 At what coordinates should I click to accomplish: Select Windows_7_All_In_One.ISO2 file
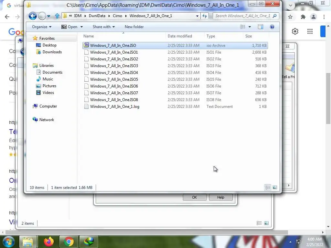click(x=175, y=59)
